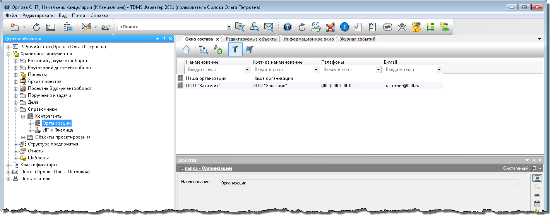Screen dimensions: 553x218
Task: Open the Наименование filter dropdown arrow
Action: (247, 70)
